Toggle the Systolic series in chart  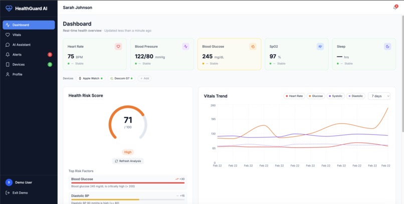(335, 96)
